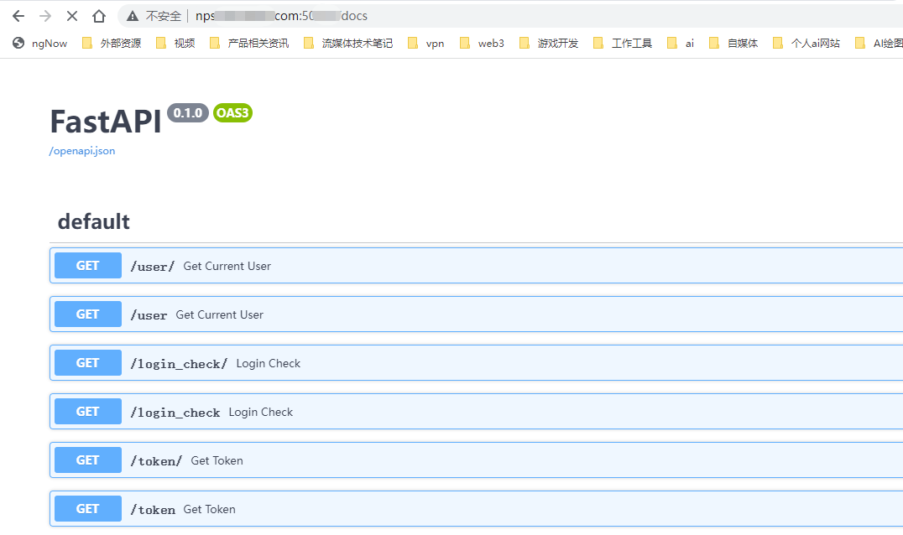Click the 不安全 warning icon in the address bar
Image resolution: width=903 pixels, height=535 pixels.
(x=130, y=15)
